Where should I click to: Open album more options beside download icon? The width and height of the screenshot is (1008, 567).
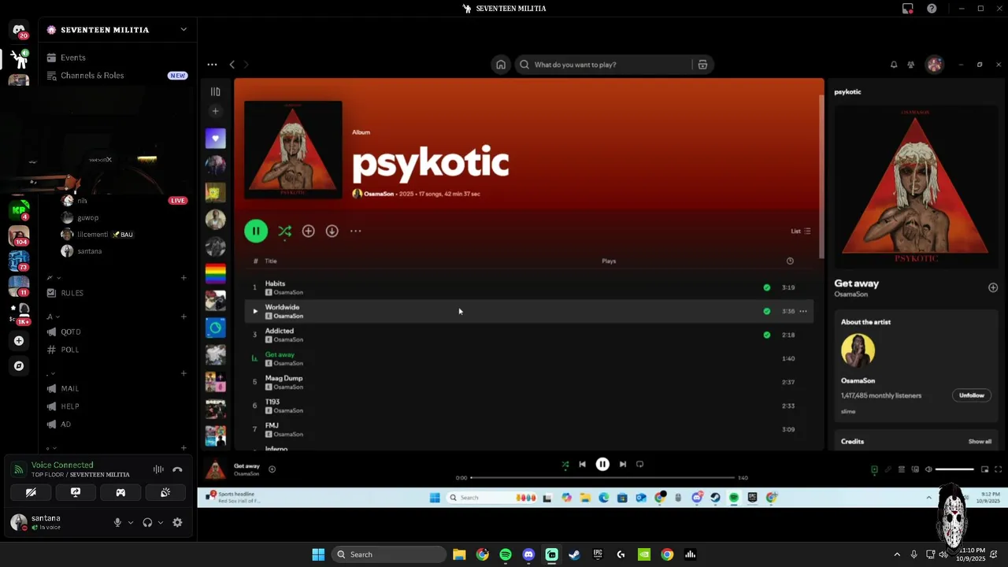(x=356, y=231)
